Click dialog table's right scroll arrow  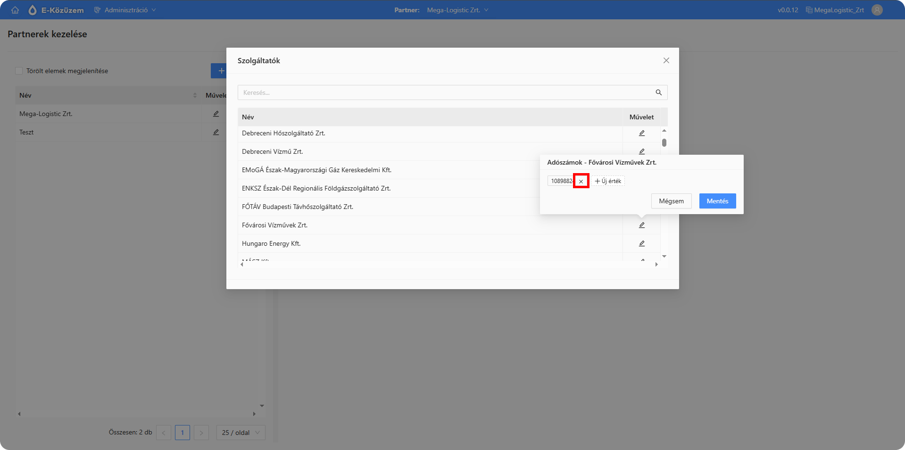[x=656, y=265]
